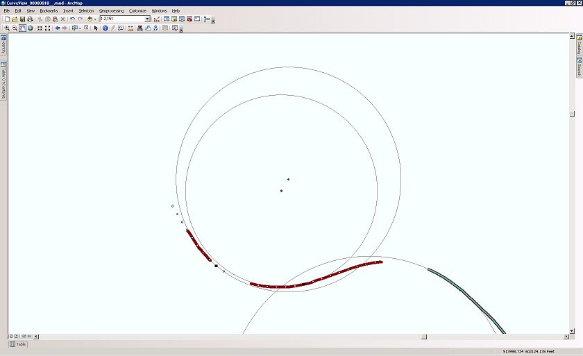
Task: Open the Edit menu
Action: pos(18,11)
